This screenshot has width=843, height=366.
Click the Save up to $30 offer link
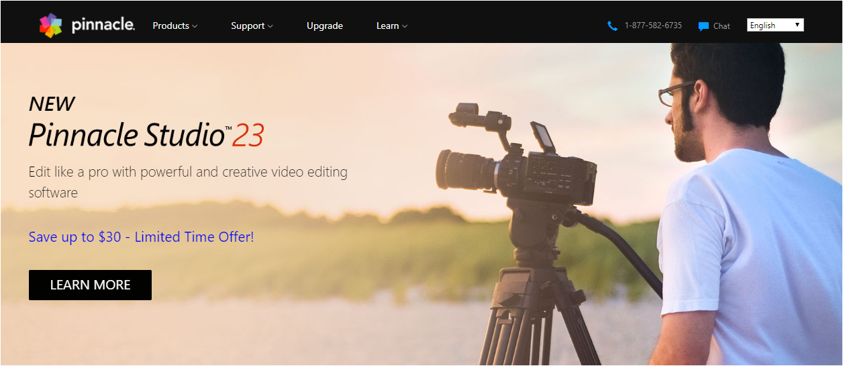(x=142, y=237)
